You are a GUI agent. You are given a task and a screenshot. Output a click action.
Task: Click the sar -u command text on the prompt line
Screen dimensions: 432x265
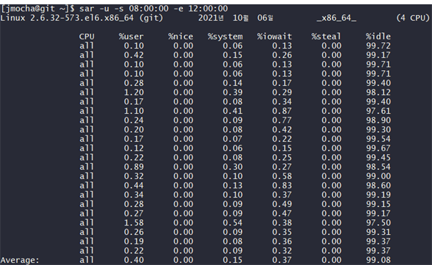94,9
